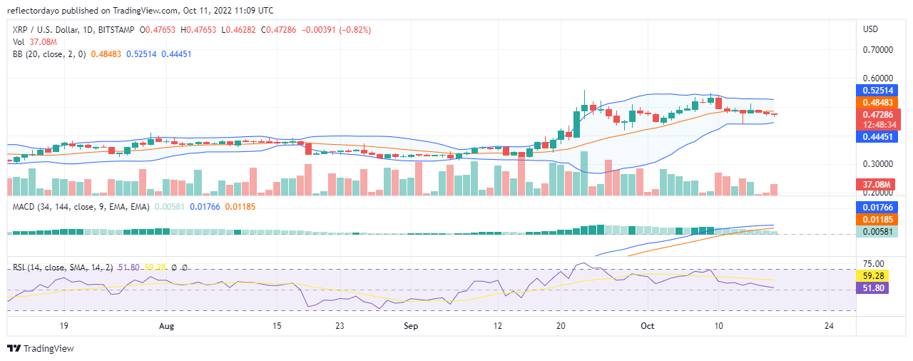Click the orange 0.48483 basis price label

coord(877,103)
